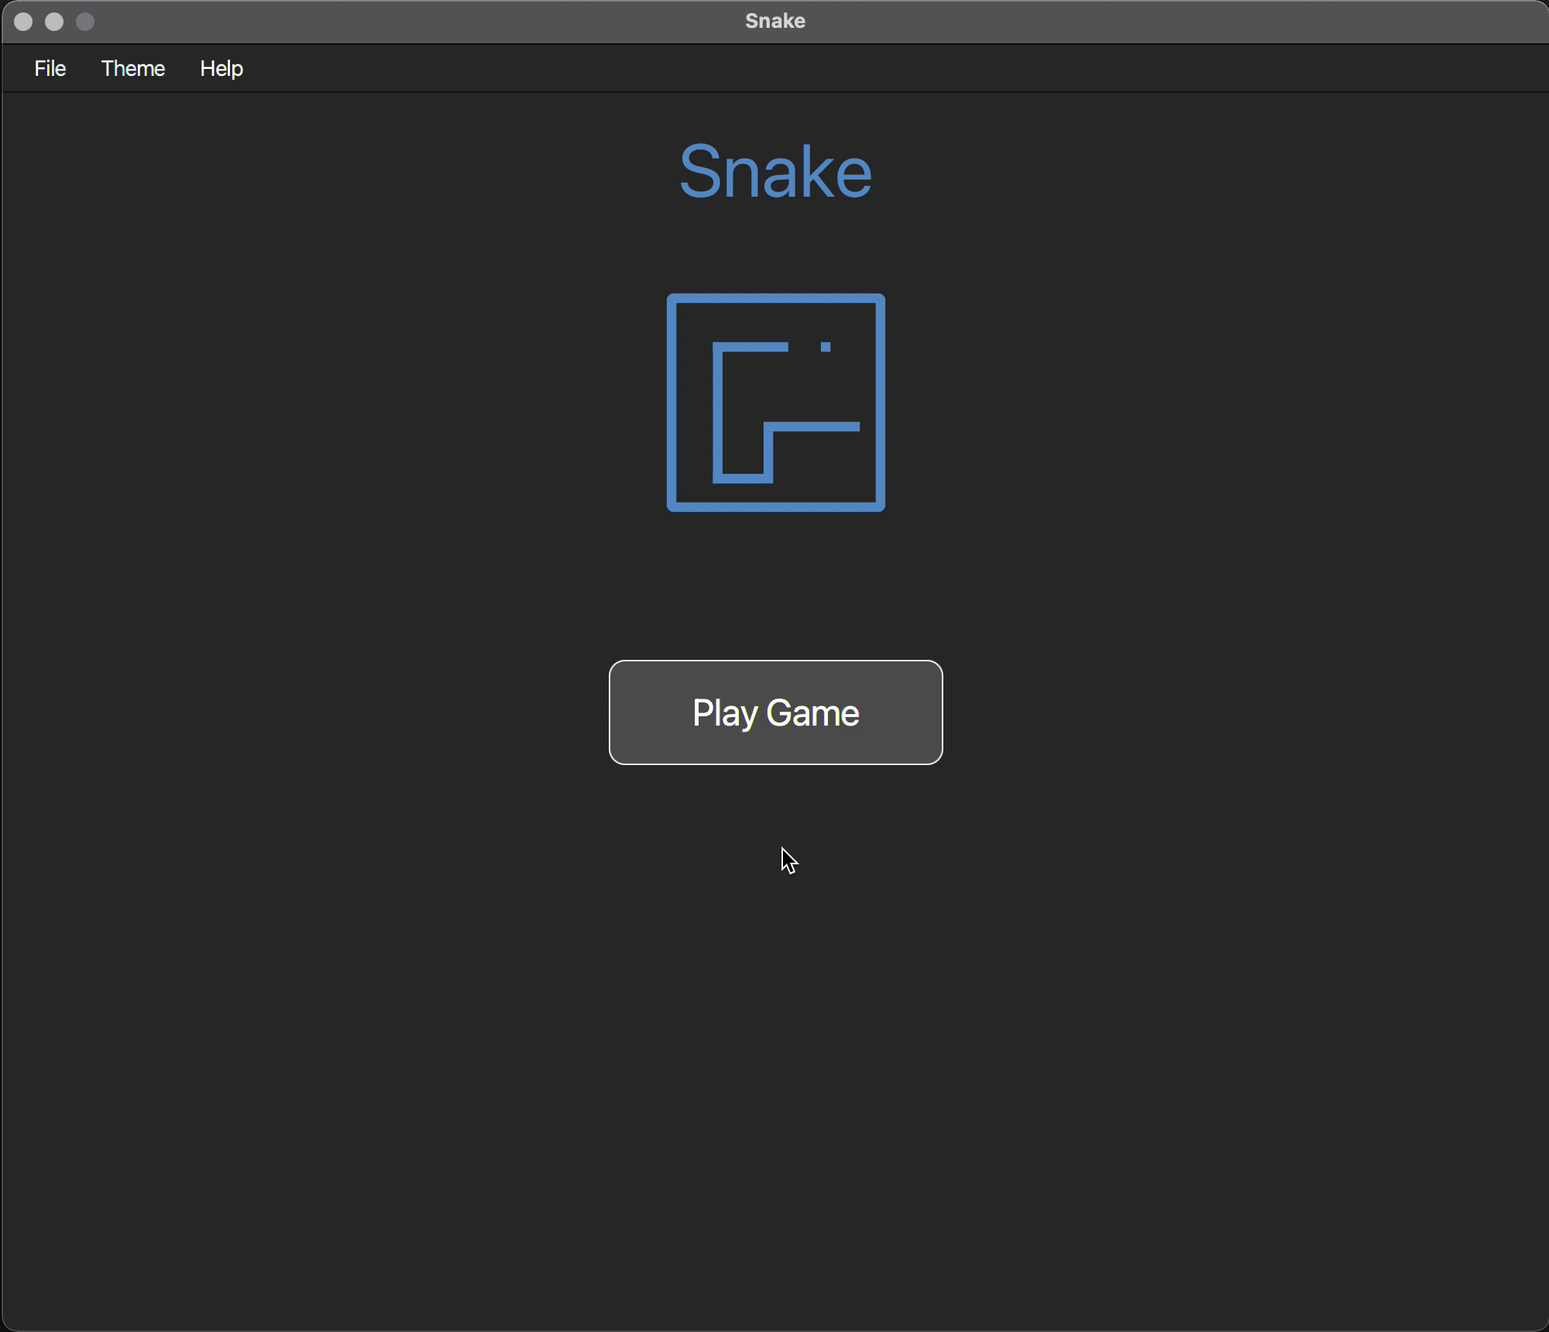This screenshot has height=1332, width=1549.
Task: Open the Theme menu
Action: point(133,69)
